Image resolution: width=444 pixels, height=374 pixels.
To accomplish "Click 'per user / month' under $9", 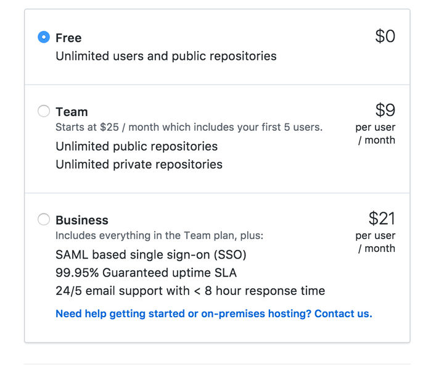I will [376, 134].
